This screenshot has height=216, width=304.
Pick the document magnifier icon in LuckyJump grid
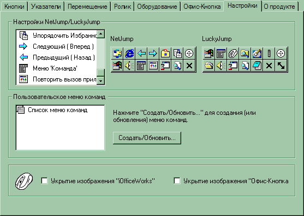point(245,66)
